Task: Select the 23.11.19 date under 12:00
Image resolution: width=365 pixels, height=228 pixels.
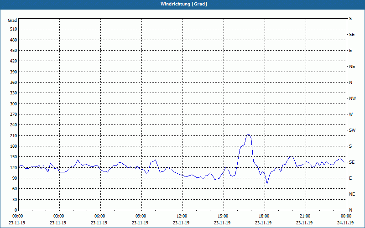Action: 181,223
